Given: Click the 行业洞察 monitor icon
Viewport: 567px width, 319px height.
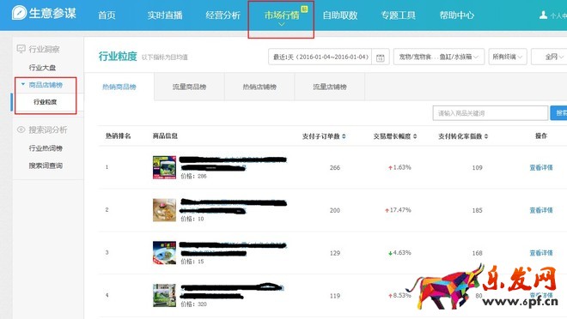Looking at the screenshot, I should [x=21, y=48].
